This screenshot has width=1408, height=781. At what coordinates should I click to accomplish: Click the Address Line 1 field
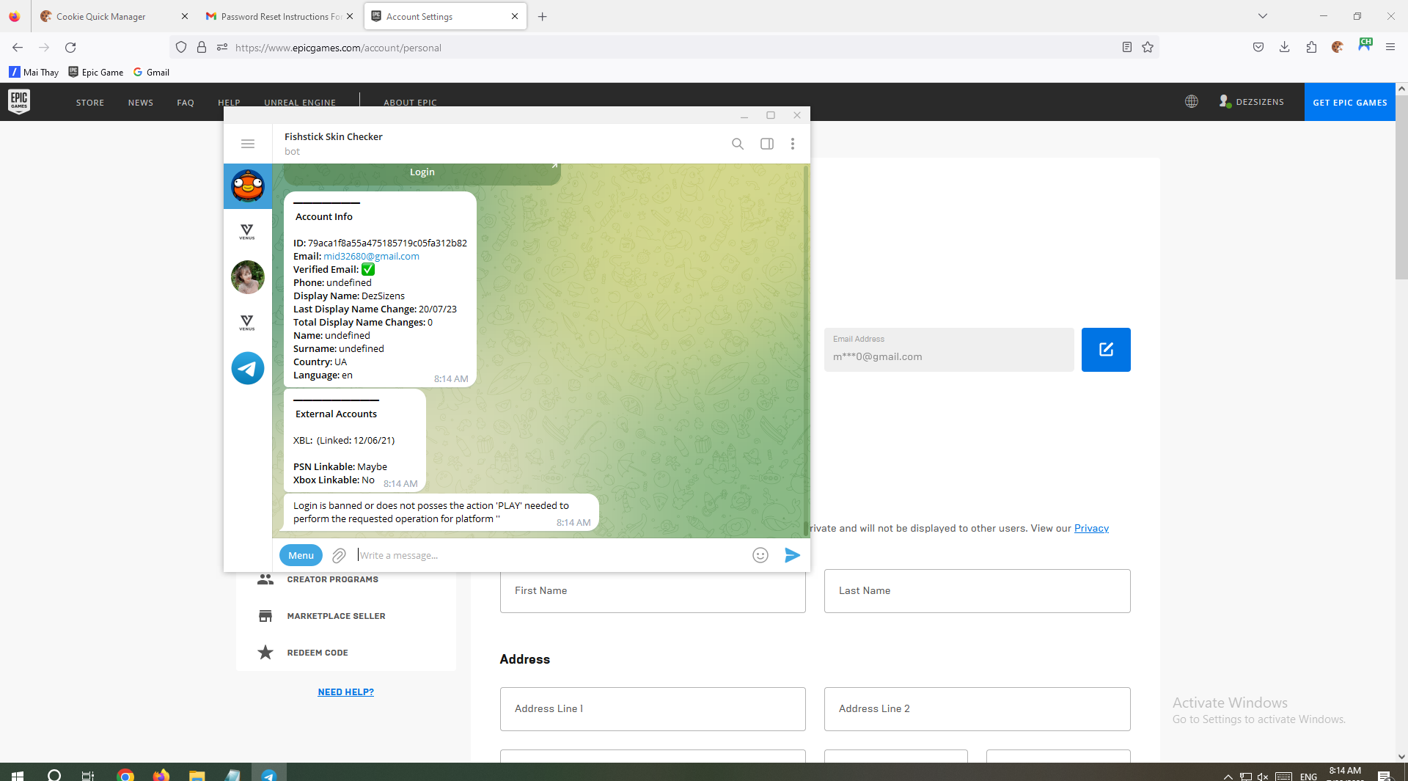pyautogui.click(x=653, y=709)
